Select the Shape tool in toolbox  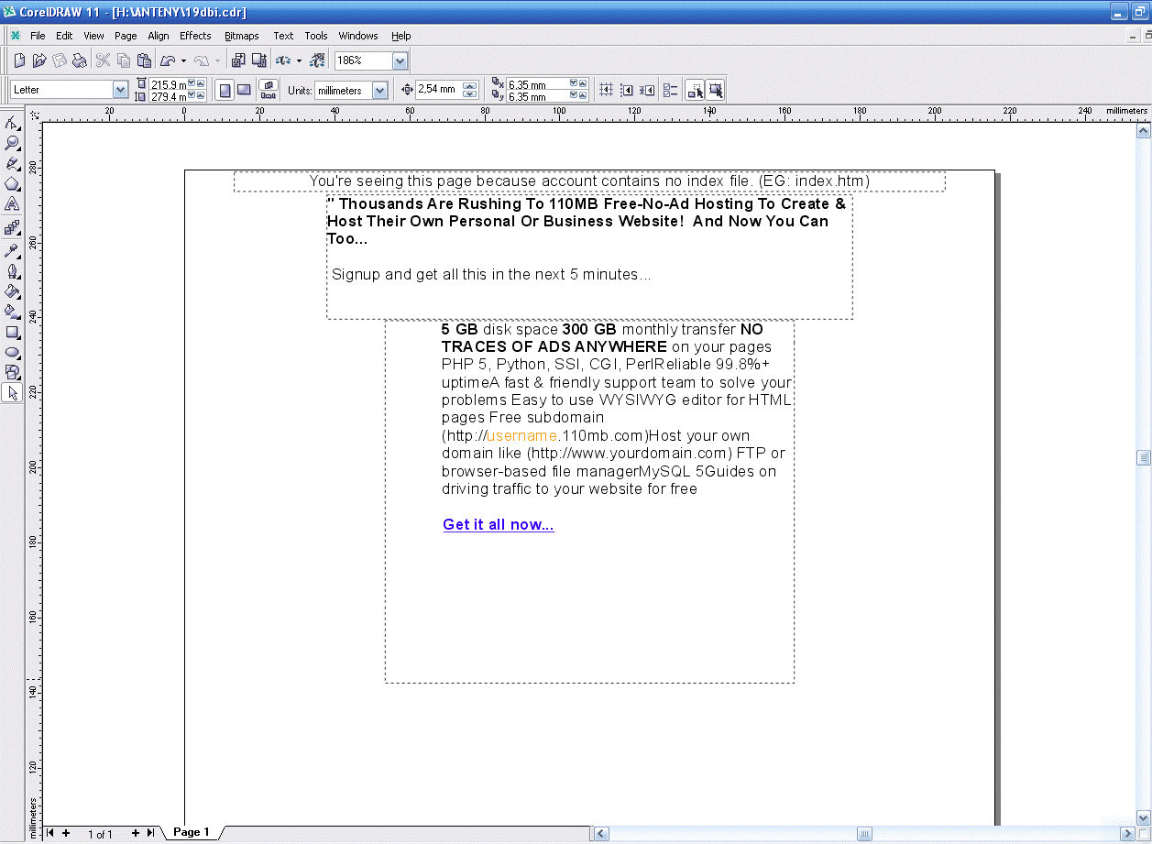12,123
